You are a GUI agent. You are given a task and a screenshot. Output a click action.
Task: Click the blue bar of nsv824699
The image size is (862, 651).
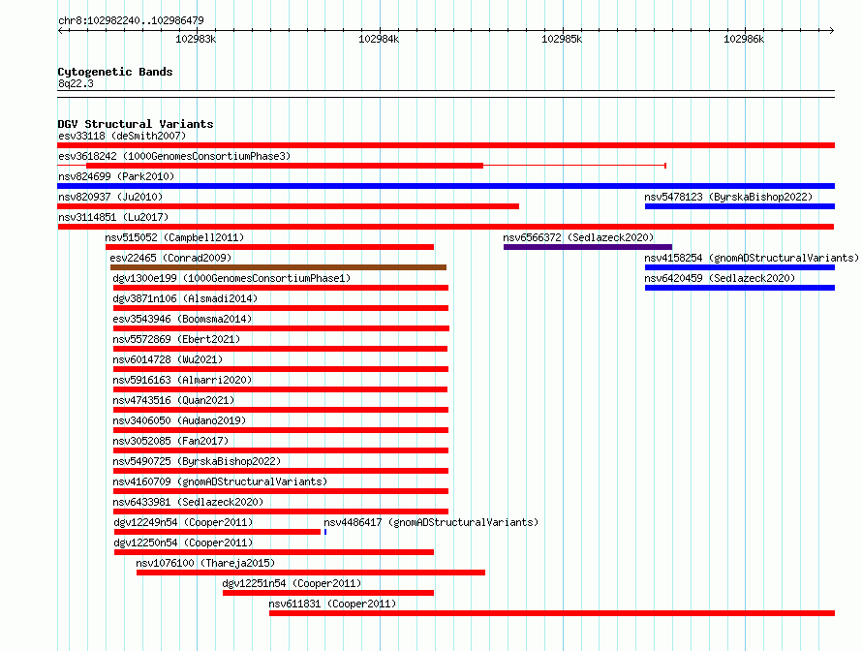[446, 186]
